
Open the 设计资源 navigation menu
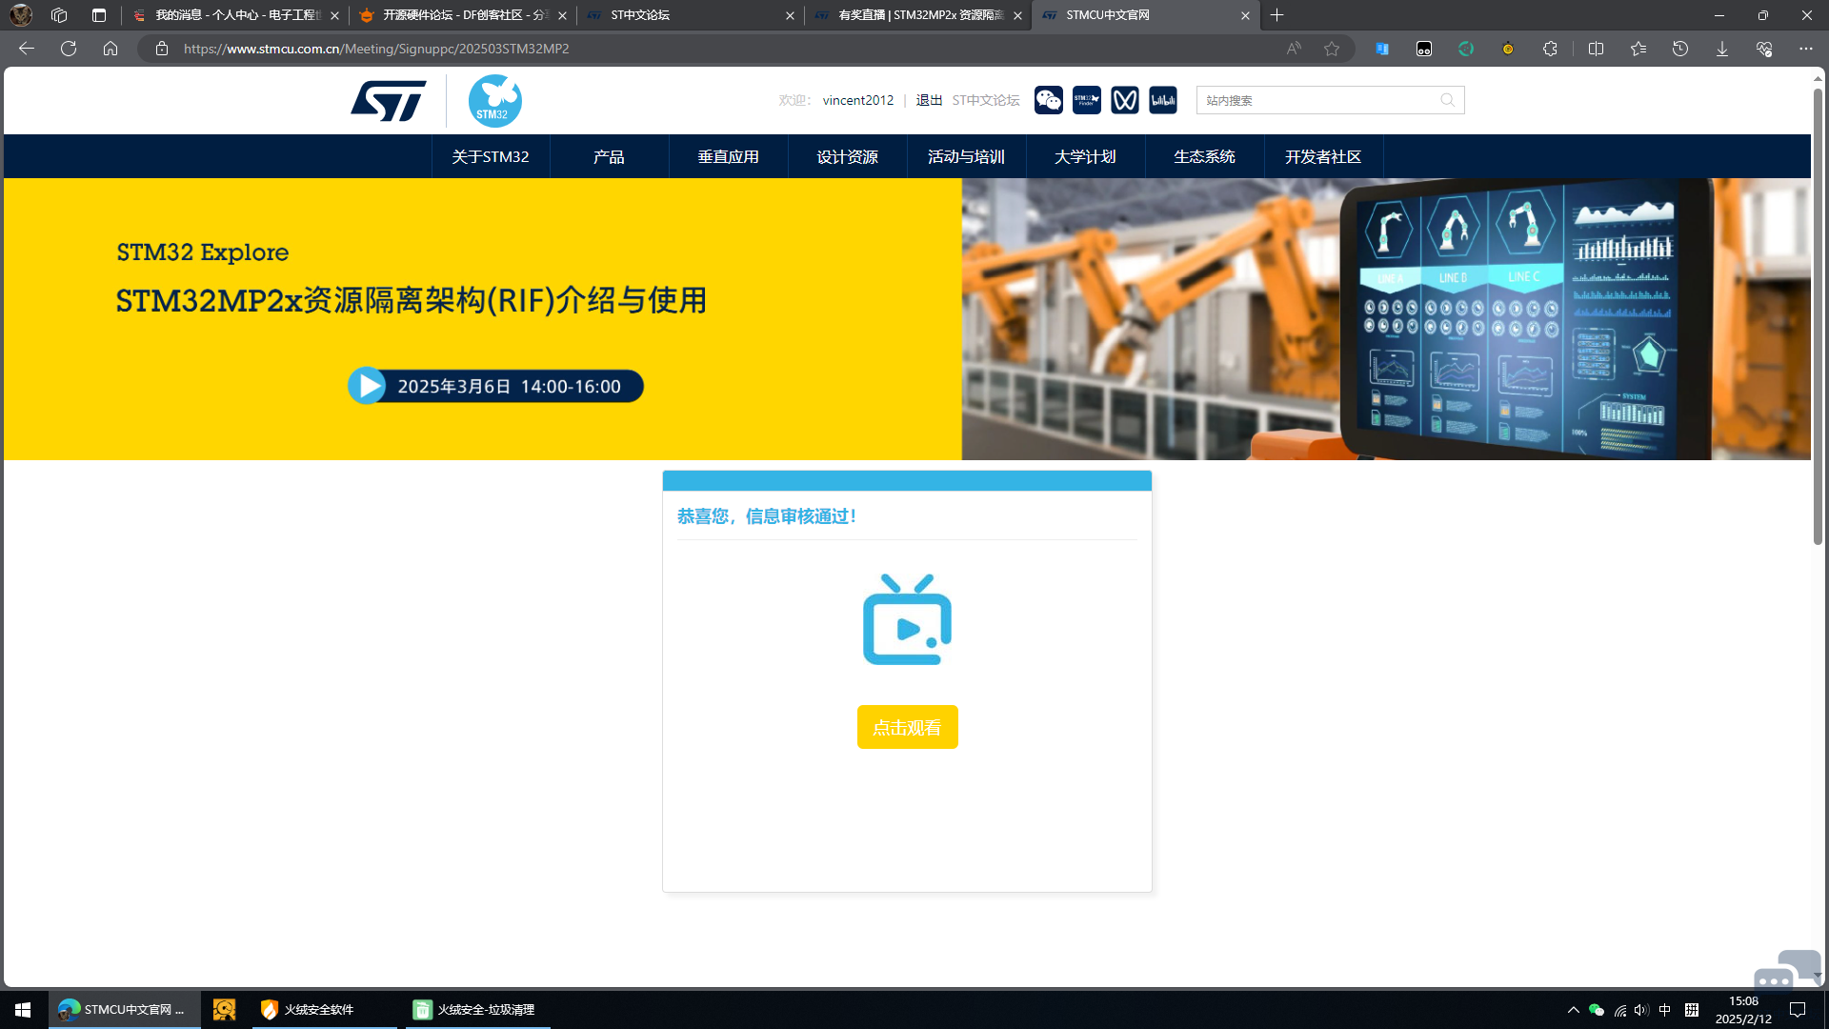coord(848,156)
